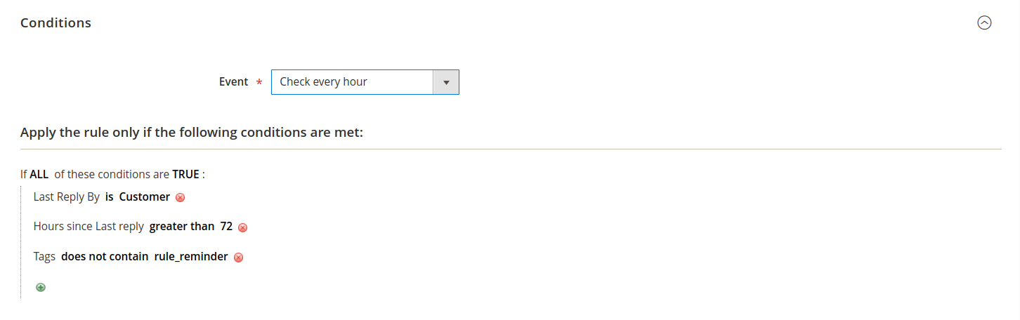
Task: Click the 'Hours since Last reply' label
Action: click(x=89, y=227)
